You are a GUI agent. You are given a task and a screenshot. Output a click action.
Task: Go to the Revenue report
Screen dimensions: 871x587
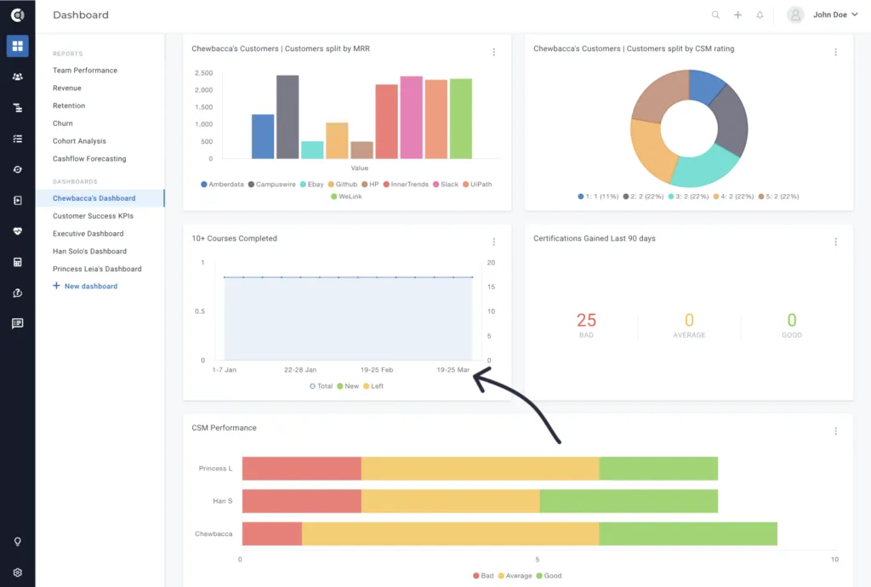pyautogui.click(x=67, y=88)
